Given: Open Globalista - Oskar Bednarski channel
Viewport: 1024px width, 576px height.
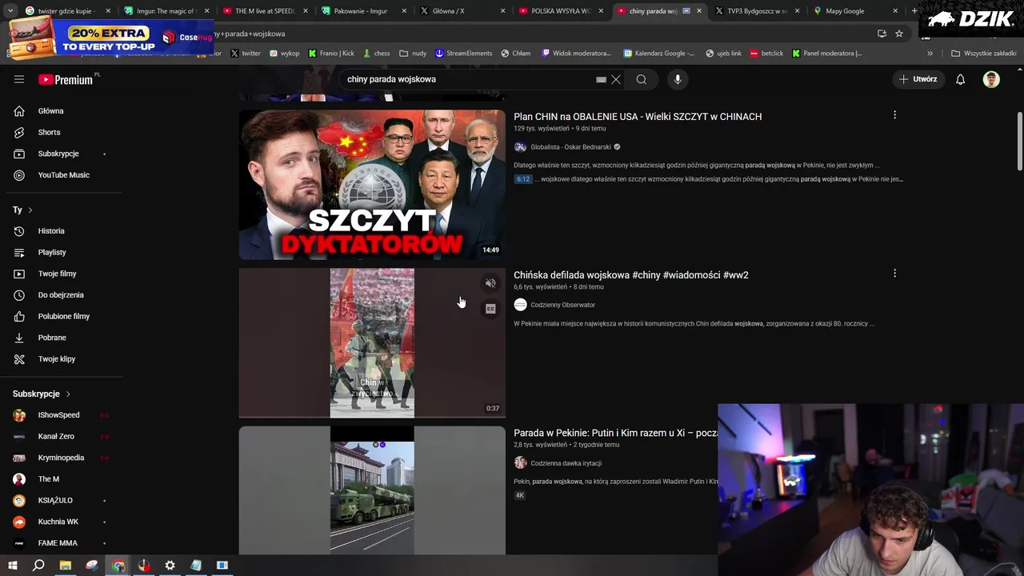Looking at the screenshot, I should (570, 147).
